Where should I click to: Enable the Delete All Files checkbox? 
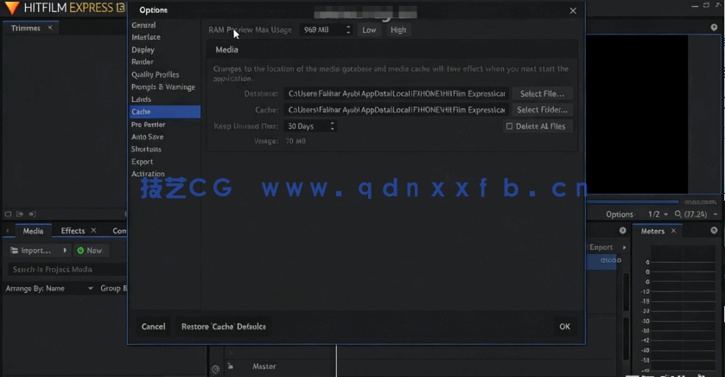pos(510,126)
